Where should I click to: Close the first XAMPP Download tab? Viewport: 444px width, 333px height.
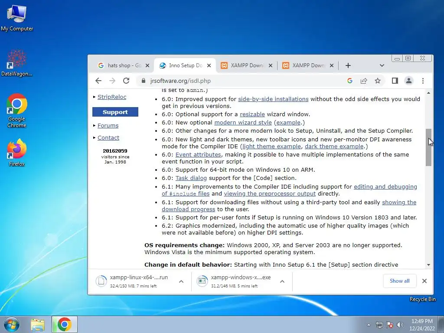pos(271,65)
